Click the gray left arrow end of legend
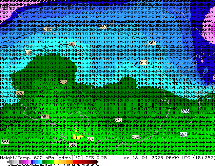This screenshot has height=166, width=215. (7, 162)
